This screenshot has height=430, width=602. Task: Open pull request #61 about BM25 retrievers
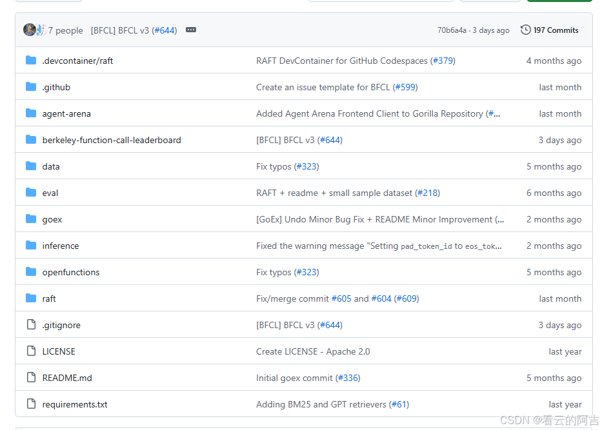point(399,404)
